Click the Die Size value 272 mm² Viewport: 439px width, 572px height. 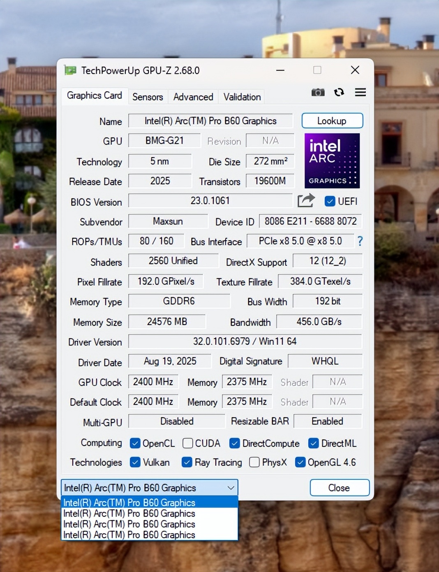(x=270, y=161)
